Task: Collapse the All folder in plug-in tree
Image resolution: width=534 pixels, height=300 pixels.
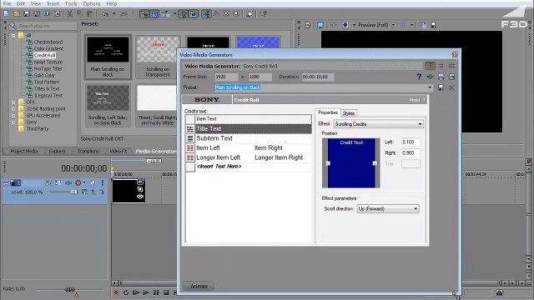Action: [13, 35]
